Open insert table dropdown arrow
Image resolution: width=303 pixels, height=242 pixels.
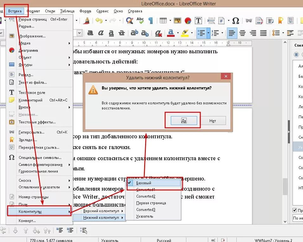[170, 20]
